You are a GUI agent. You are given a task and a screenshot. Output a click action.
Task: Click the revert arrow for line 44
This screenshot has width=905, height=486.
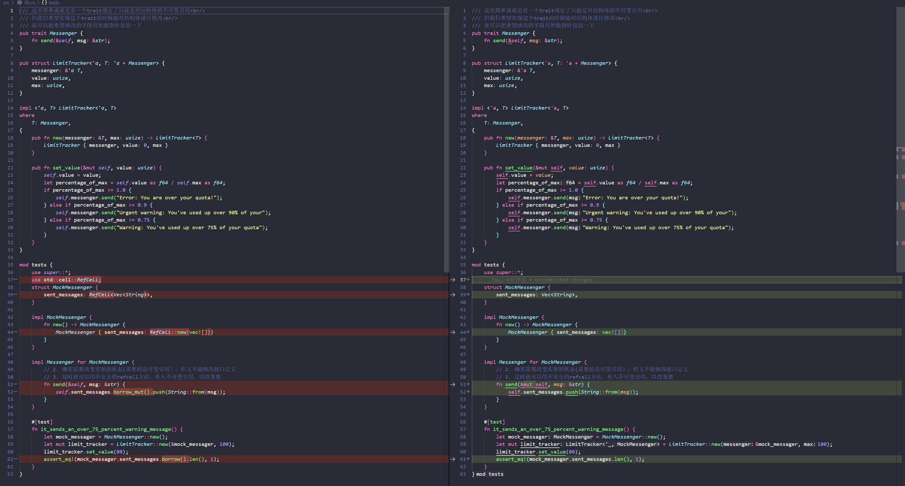(453, 332)
